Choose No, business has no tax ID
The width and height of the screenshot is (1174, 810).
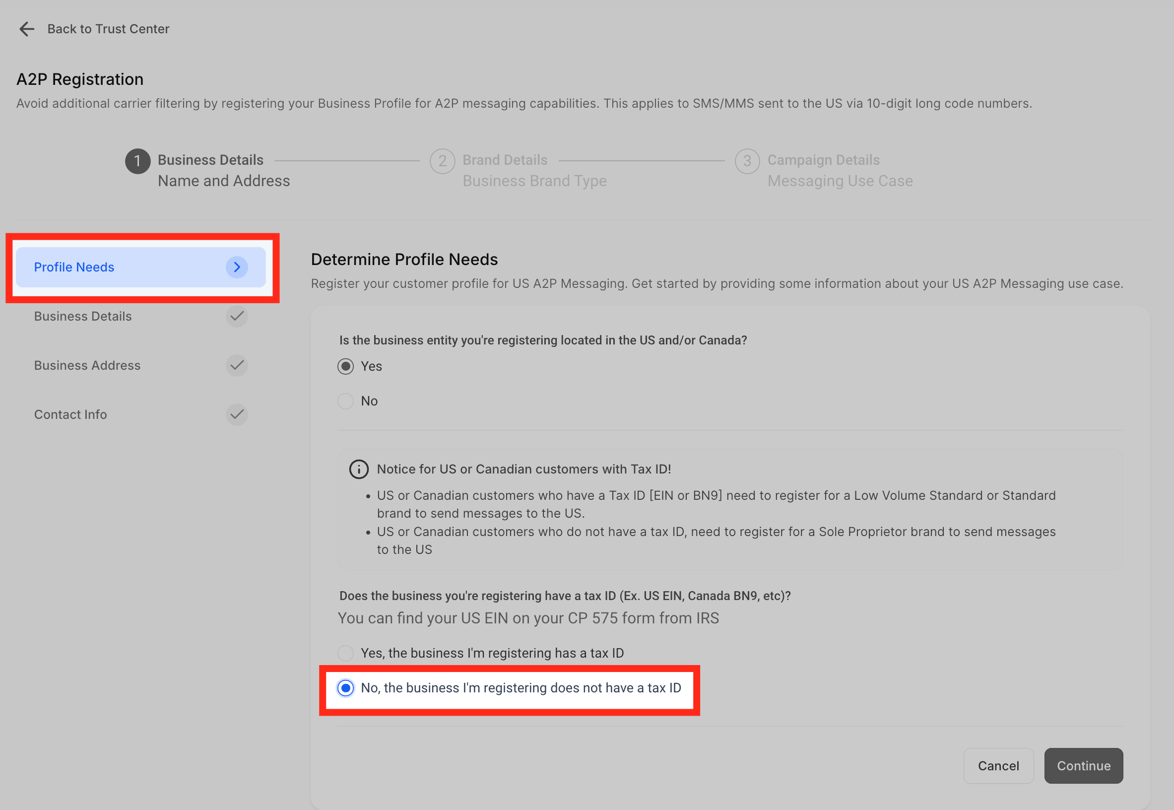tap(345, 688)
